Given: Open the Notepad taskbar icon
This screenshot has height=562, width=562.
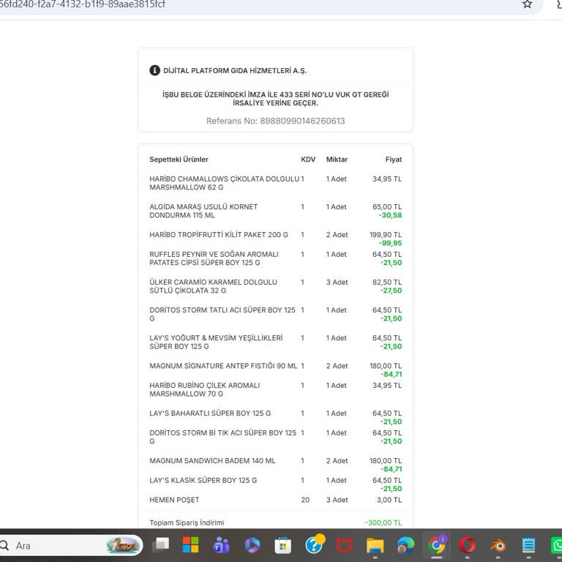Looking at the screenshot, I should point(528,545).
